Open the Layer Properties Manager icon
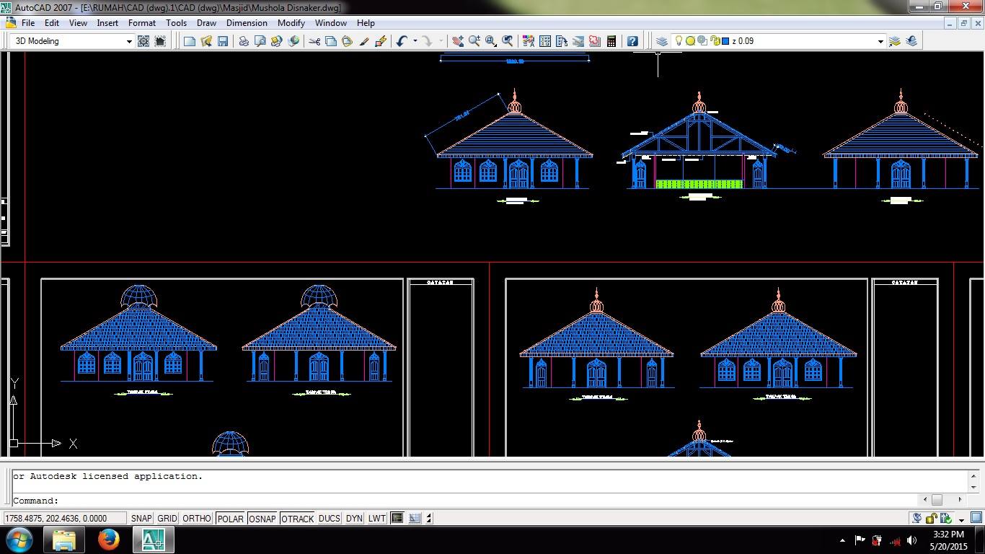The image size is (985, 554). point(661,41)
